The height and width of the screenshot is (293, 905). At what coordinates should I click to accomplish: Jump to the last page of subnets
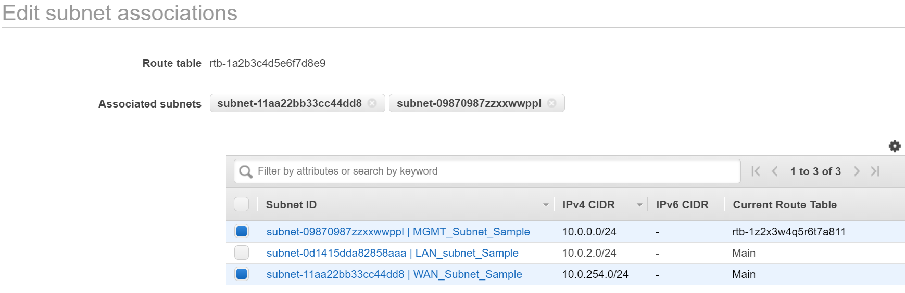(x=875, y=171)
